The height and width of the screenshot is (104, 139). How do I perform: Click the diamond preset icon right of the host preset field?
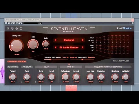coord(41,23)
